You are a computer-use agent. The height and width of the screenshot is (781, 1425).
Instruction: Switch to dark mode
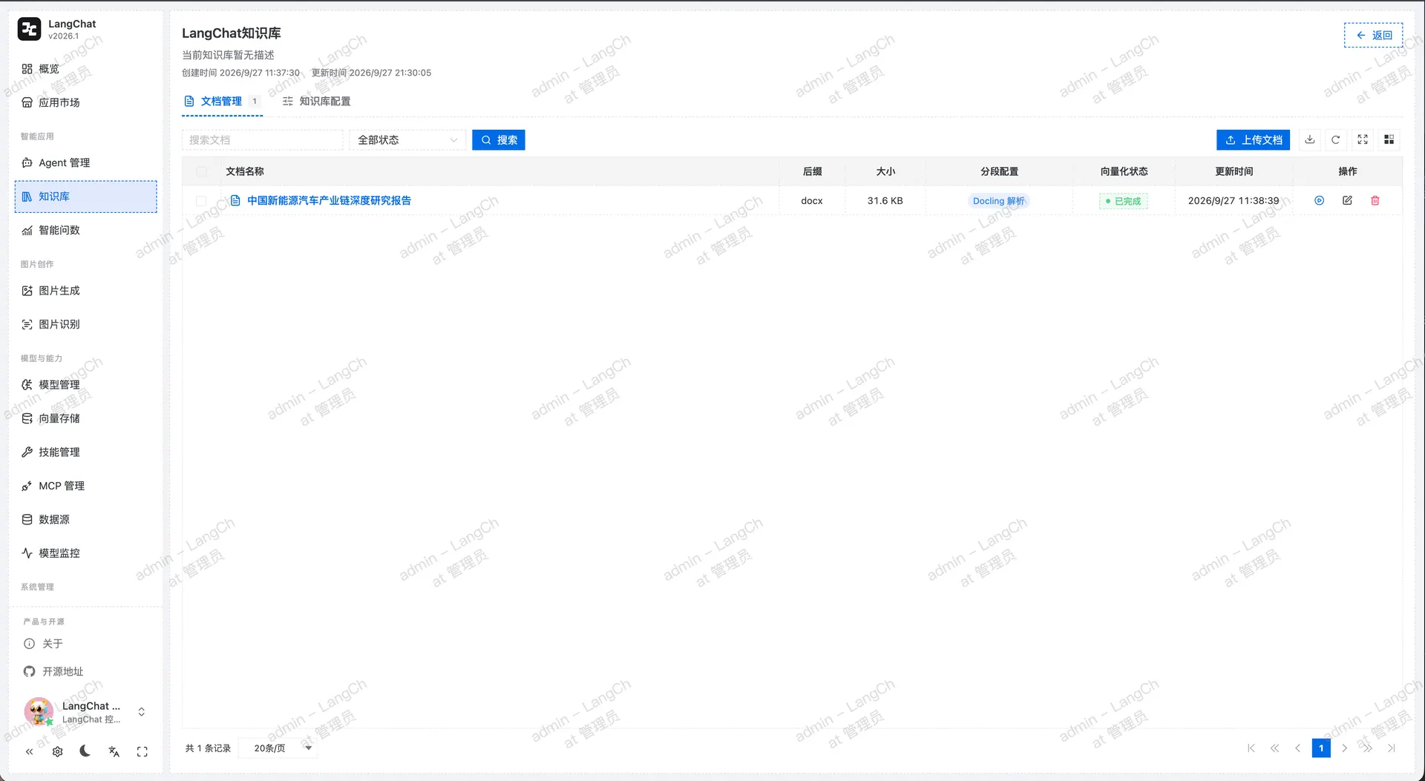[85, 751]
